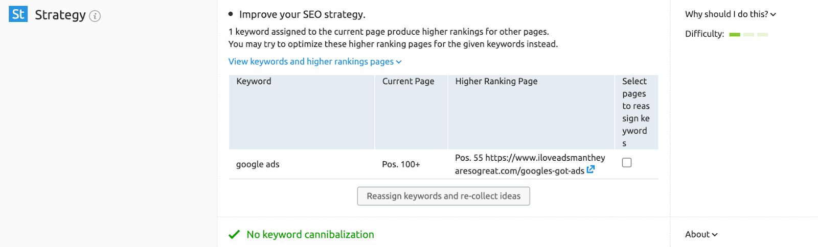Collapse the chevron next to View keywords link
This screenshot has width=818, height=247.
pos(399,62)
